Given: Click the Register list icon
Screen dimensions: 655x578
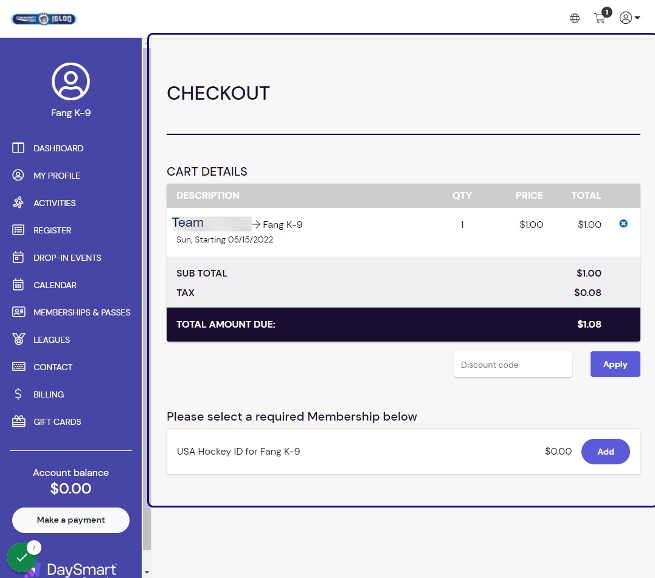Looking at the screenshot, I should coord(18,230).
